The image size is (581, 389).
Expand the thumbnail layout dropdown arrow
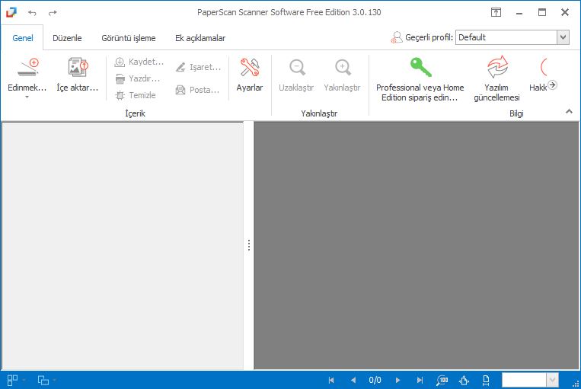coord(24,380)
